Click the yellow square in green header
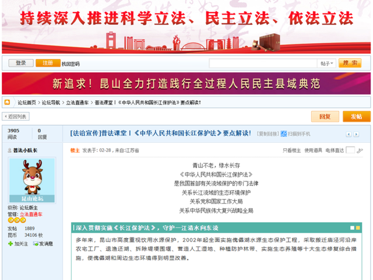Image resolution: width=373 pixels, height=280 pixels. click(x=358, y=228)
